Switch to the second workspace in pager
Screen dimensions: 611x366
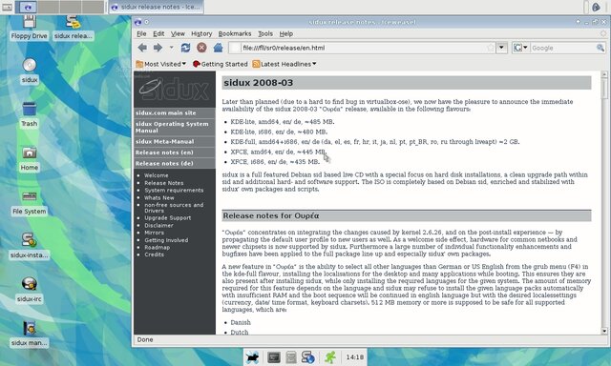49,7
